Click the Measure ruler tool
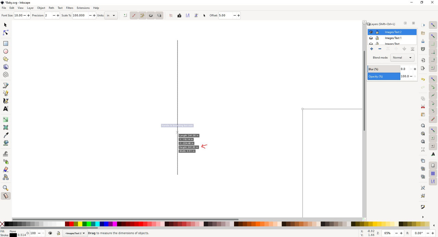The image size is (438, 237). 5,196
